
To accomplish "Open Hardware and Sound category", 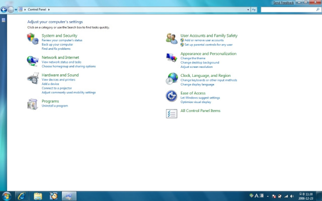I will pyautogui.click(x=60, y=75).
